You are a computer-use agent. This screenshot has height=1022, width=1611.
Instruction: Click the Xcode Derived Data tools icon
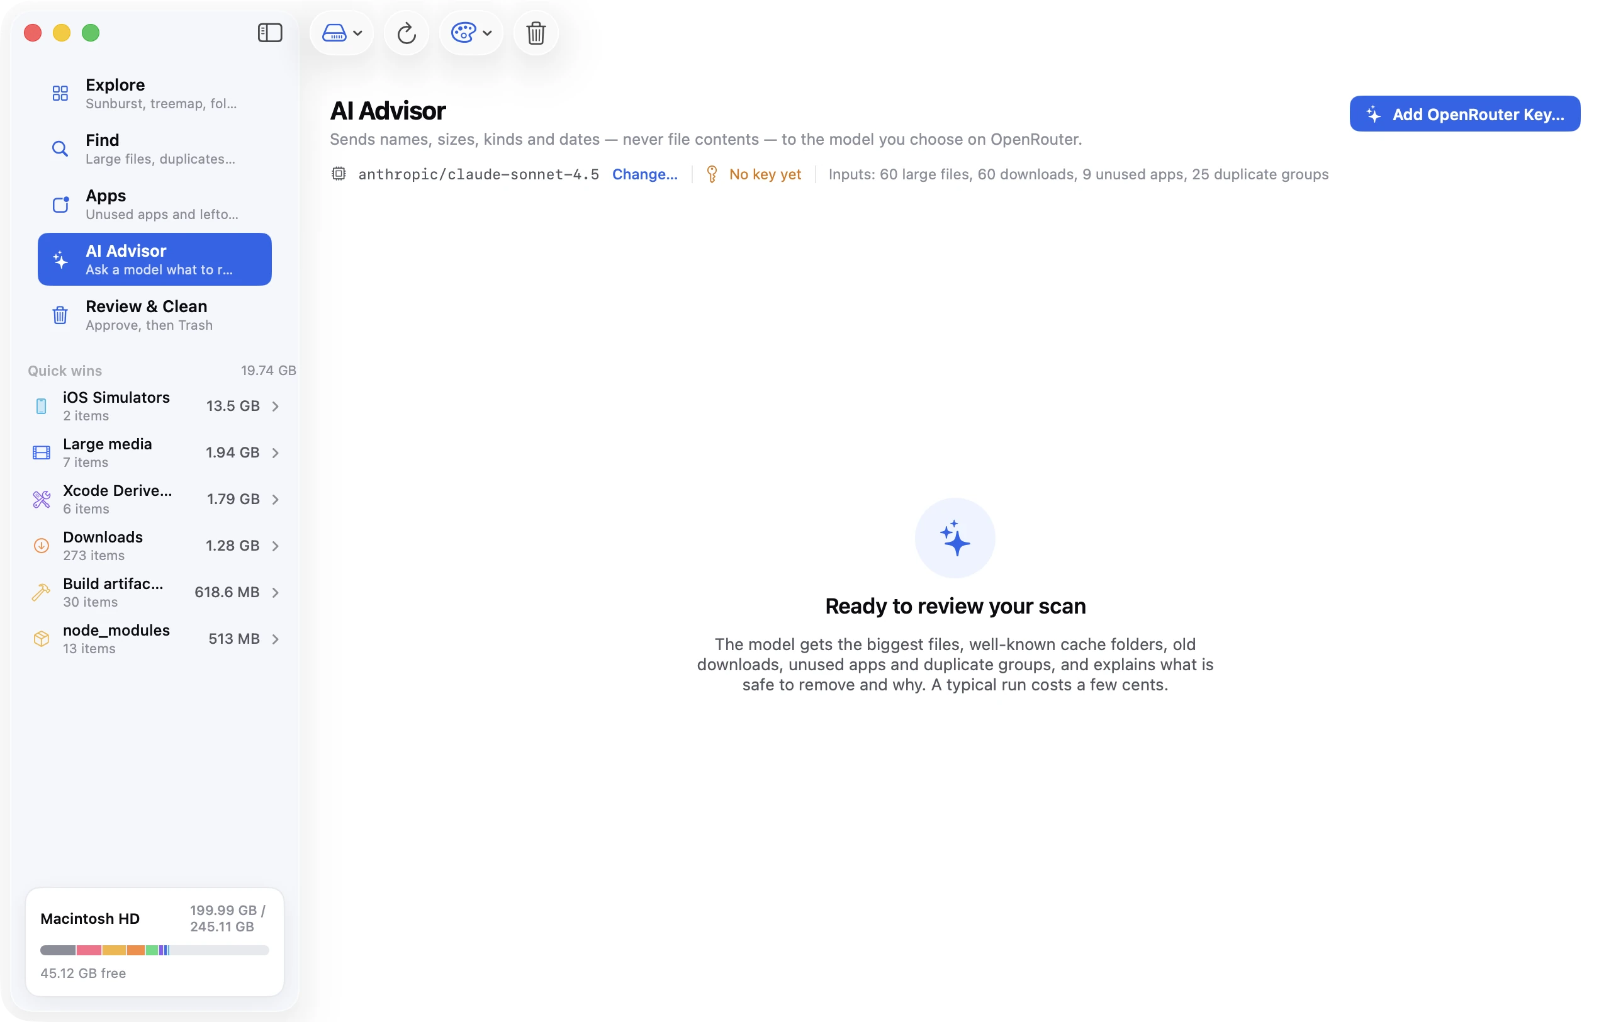[x=42, y=500]
